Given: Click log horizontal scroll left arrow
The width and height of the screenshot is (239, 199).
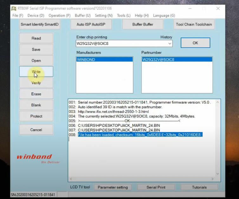Looking at the screenshot, I should (71, 179).
